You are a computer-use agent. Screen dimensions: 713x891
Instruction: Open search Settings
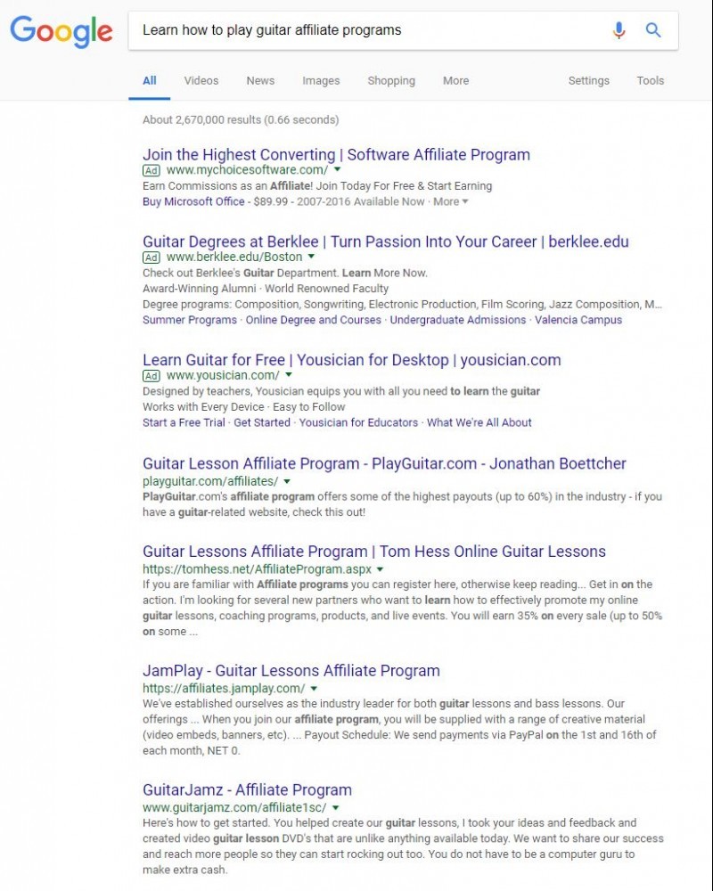point(588,81)
